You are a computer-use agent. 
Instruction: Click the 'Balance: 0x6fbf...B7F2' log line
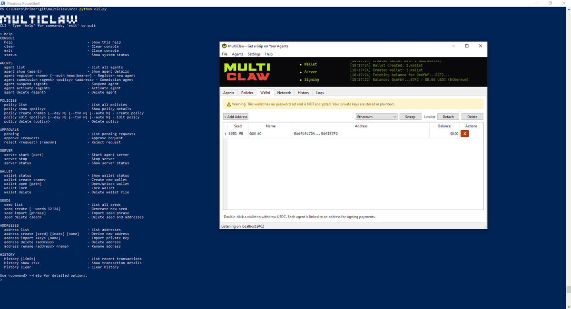point(409,79)
